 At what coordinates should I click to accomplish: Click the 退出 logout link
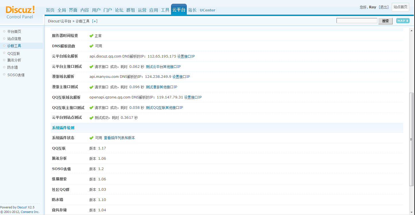pyautogui.click(x=384, y=7)
